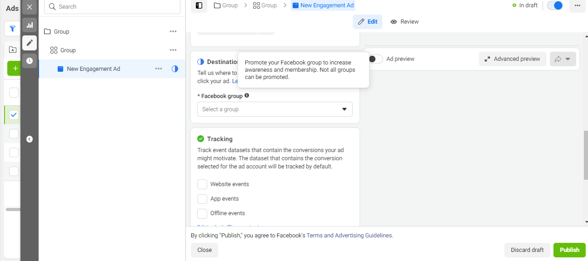The width and height of the screenshot is (588, 261).
Task: Select New Engagement Ad breadcrumb
Action: click(x=323, y=5)
